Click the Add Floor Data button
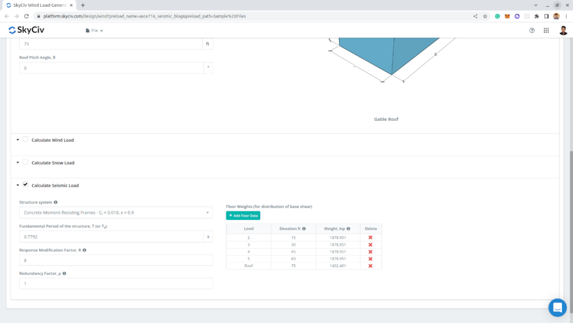This screenshot has width=573, height=323. [243, 216]
